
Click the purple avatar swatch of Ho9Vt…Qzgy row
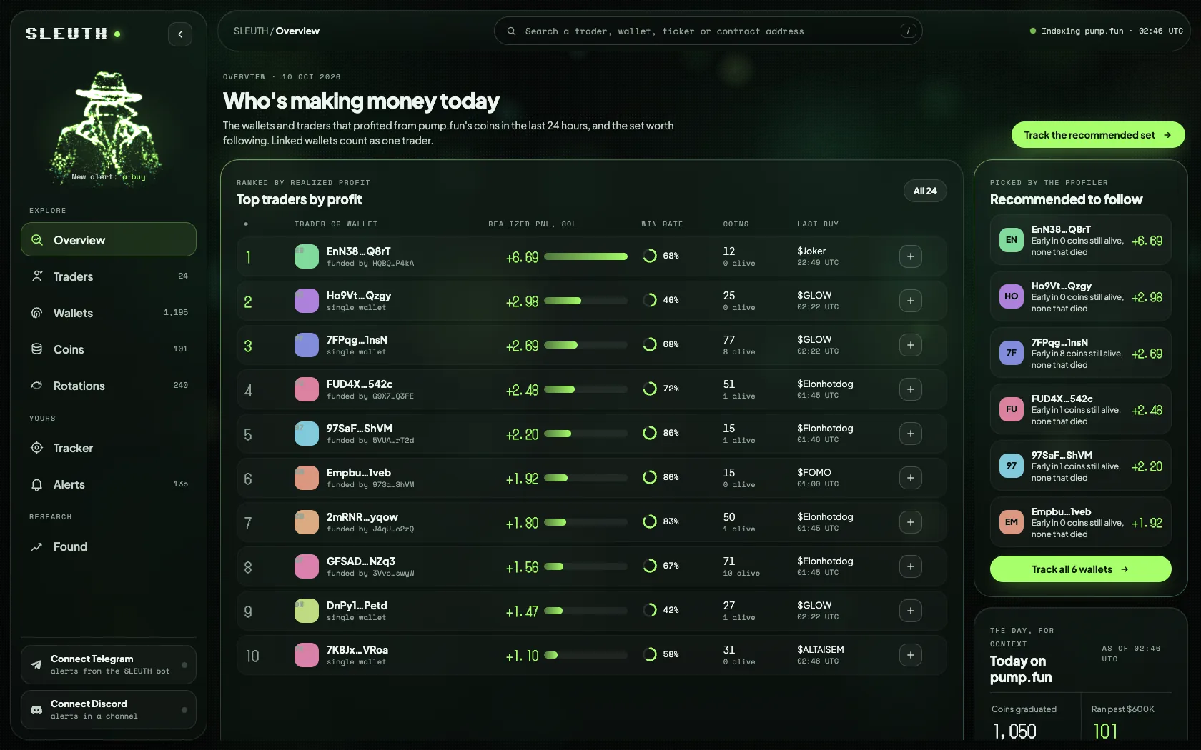[x=307, y=301]
